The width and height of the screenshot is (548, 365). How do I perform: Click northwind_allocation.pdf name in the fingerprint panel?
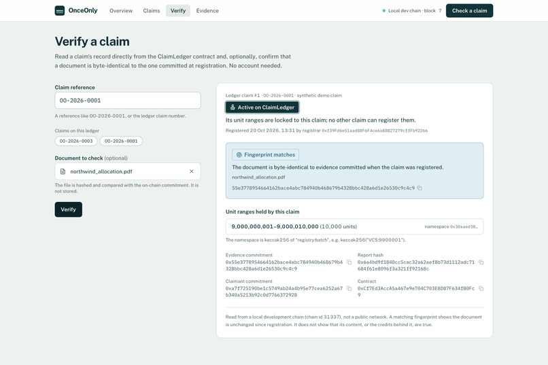coord(258,177)
